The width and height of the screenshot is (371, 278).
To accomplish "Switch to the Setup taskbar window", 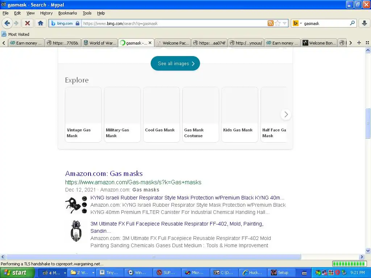I will pos(281,273).
